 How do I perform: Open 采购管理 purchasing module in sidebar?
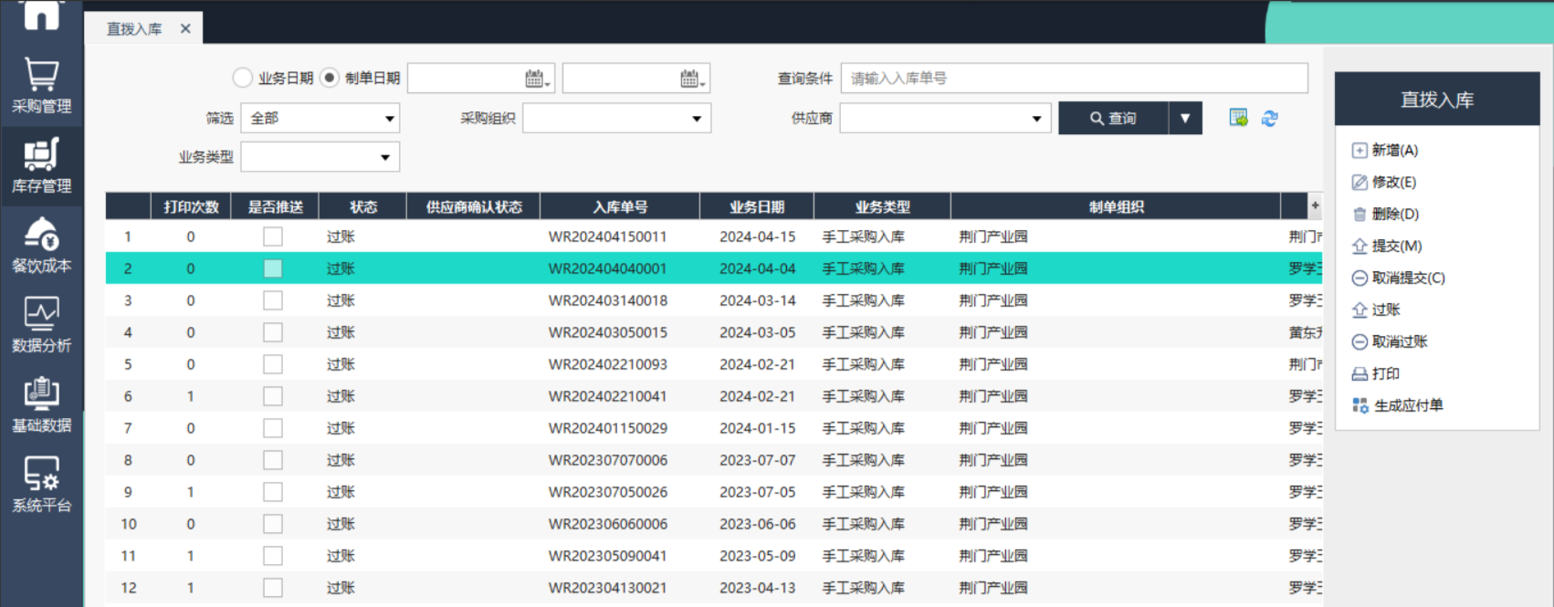[x=41, y=86]
